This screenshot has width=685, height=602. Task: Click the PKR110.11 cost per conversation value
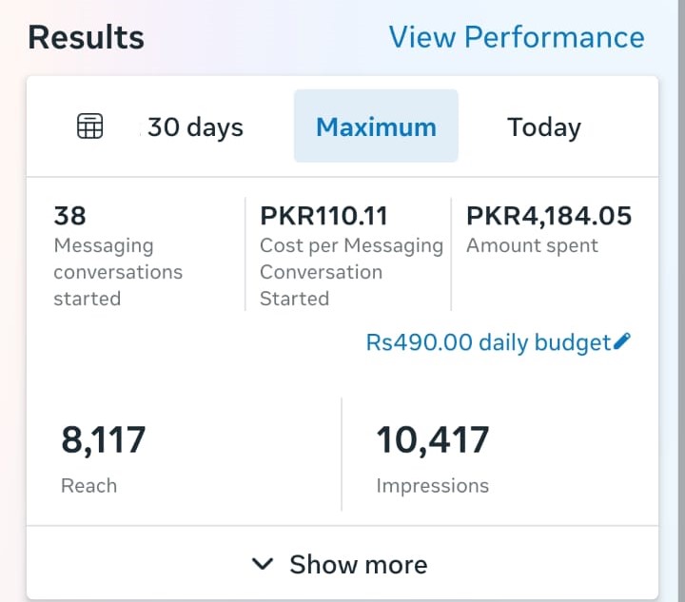323,216
